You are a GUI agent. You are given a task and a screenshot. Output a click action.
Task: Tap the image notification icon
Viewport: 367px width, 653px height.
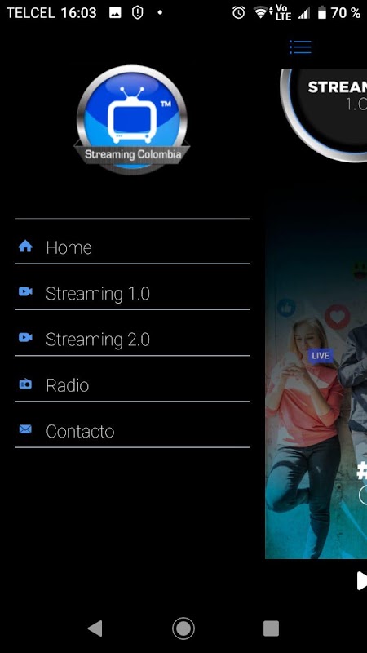point(115,13)
